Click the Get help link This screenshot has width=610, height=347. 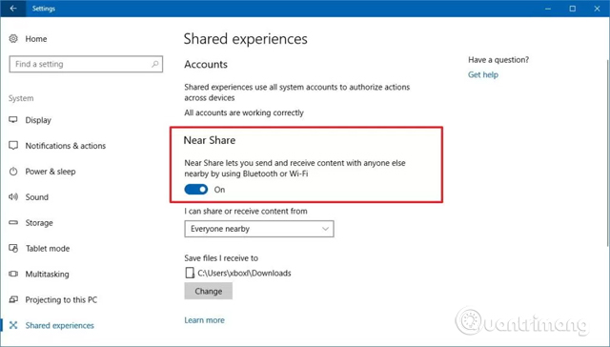(483, 74)
